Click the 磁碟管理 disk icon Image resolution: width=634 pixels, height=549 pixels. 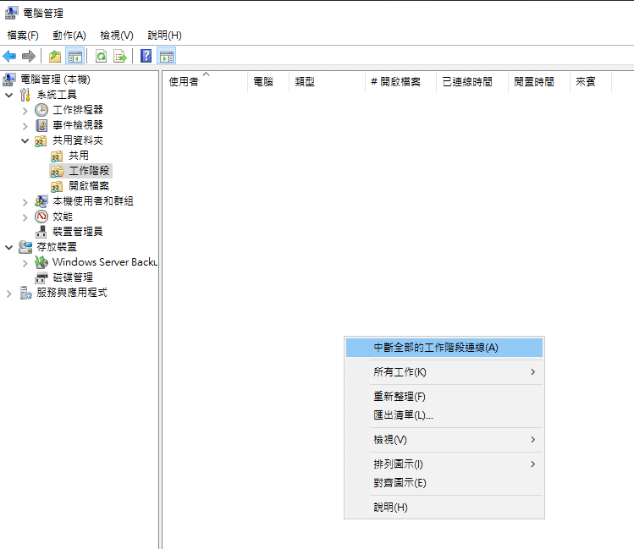pos(41,278)
